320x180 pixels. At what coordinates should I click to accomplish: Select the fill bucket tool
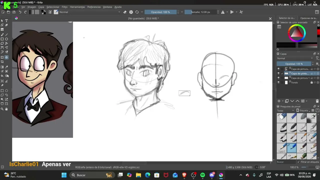click(2, 76)
